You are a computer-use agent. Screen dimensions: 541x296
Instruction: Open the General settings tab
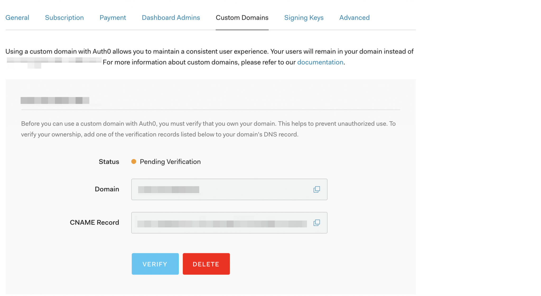[17, 17]
